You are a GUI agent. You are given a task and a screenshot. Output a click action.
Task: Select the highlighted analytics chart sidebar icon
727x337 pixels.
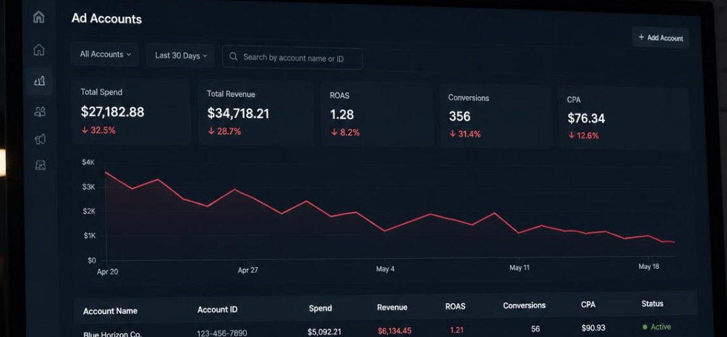pyautogui.click(x=39, y=81)
